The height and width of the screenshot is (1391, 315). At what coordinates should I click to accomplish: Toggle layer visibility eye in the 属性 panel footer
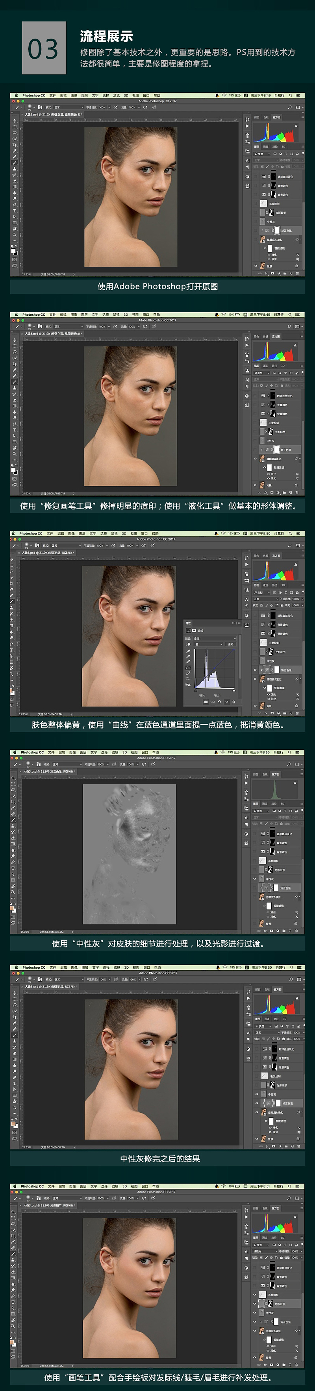pos(226,702)
